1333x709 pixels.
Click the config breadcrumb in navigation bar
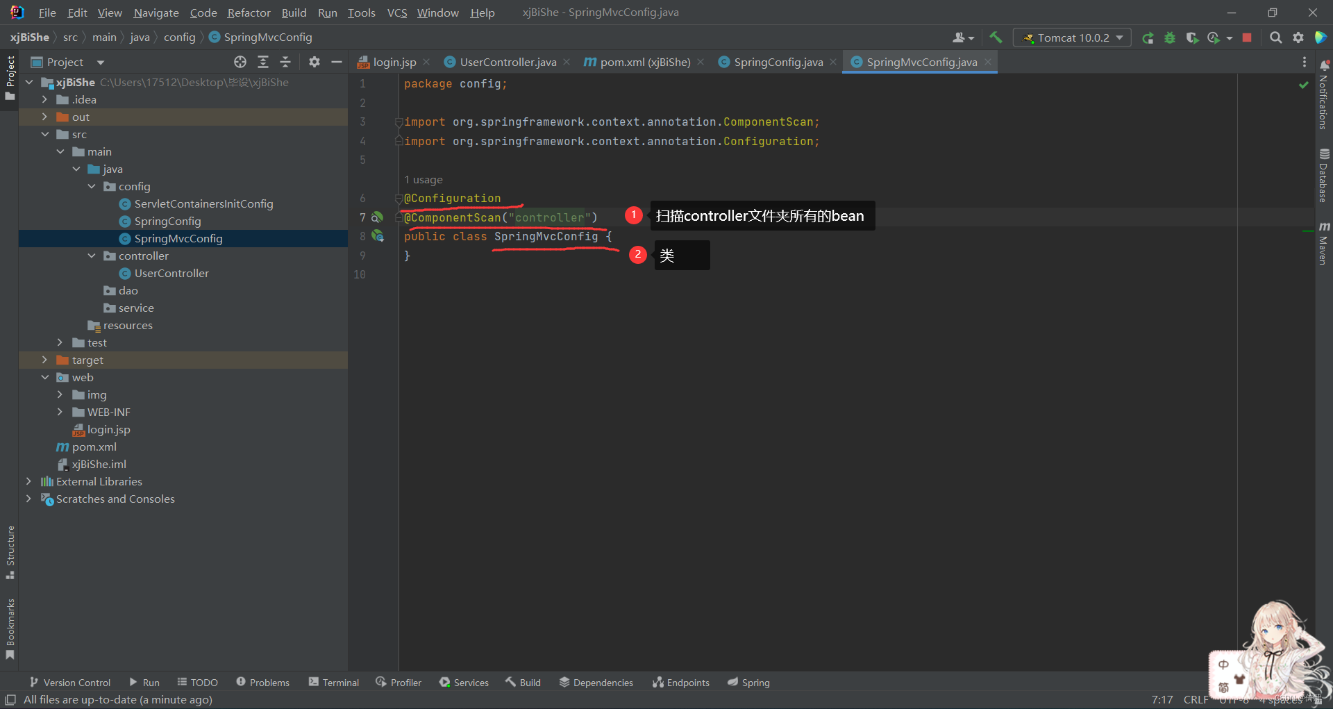coord(180,37)
